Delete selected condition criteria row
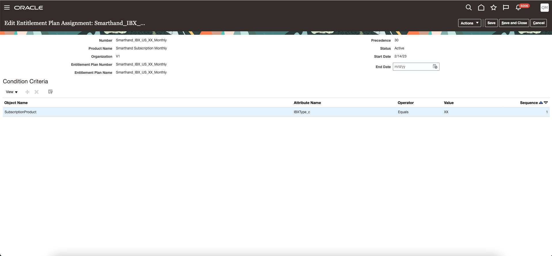Image resolution: width=552 pixels, height=256 pixels. 37,92
